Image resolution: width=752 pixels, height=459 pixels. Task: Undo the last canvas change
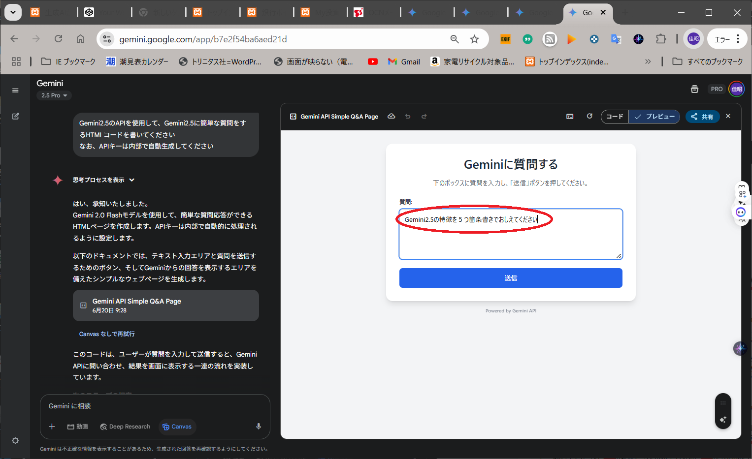click(x=408, y=117)
